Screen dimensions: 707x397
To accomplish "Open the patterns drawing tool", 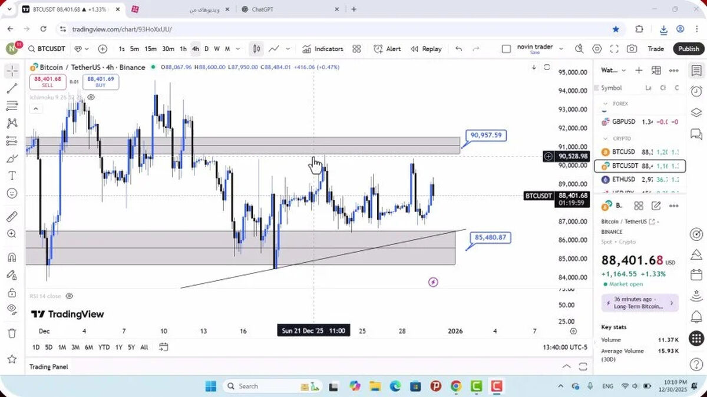I will click(12, 123).
